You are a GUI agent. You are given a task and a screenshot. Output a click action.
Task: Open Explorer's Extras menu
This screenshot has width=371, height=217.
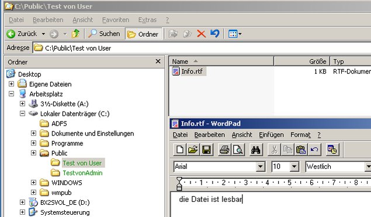pyautogui.click(x=147, y=20)
